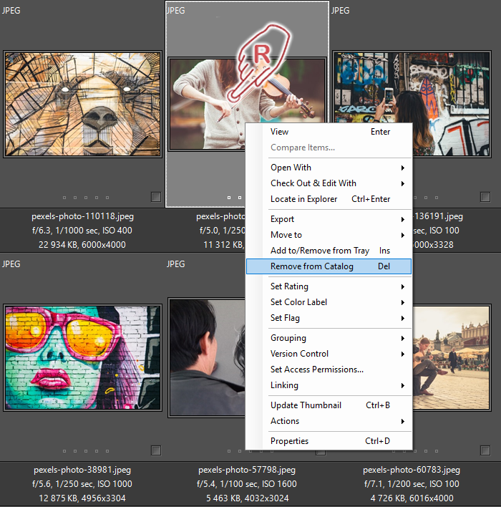Click Remove from Catalog
This screenshot has height=507, width=501.
coord(329,266)
